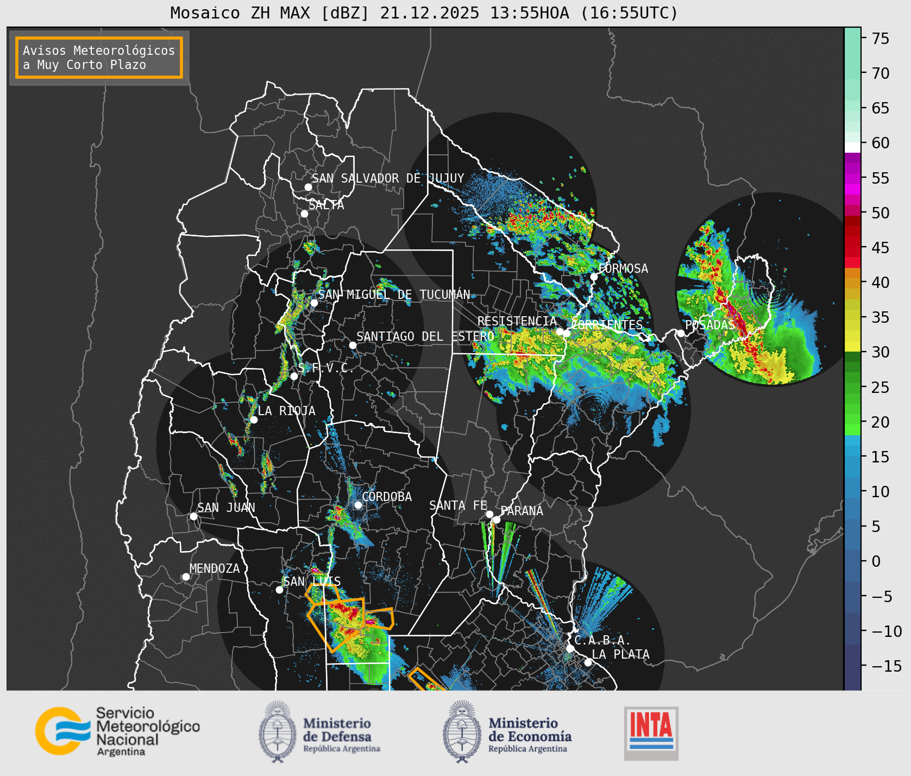The height and width of the screenshot is (776, 911).
Task: Click the La Plata city marker dot
Action: click(588, 662)
